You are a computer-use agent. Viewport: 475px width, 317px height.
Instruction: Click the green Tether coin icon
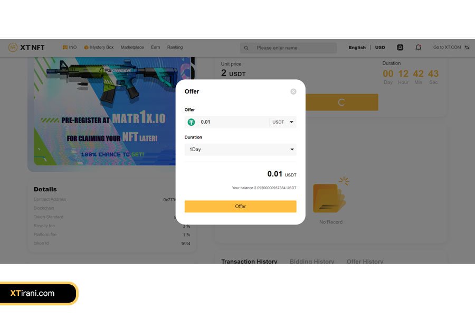(191, 122)
